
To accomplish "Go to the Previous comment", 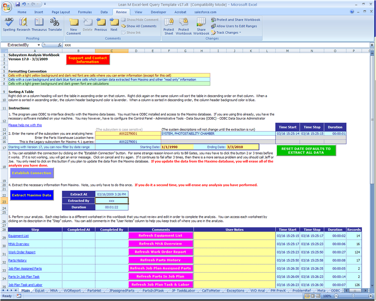I will [101, 25].
